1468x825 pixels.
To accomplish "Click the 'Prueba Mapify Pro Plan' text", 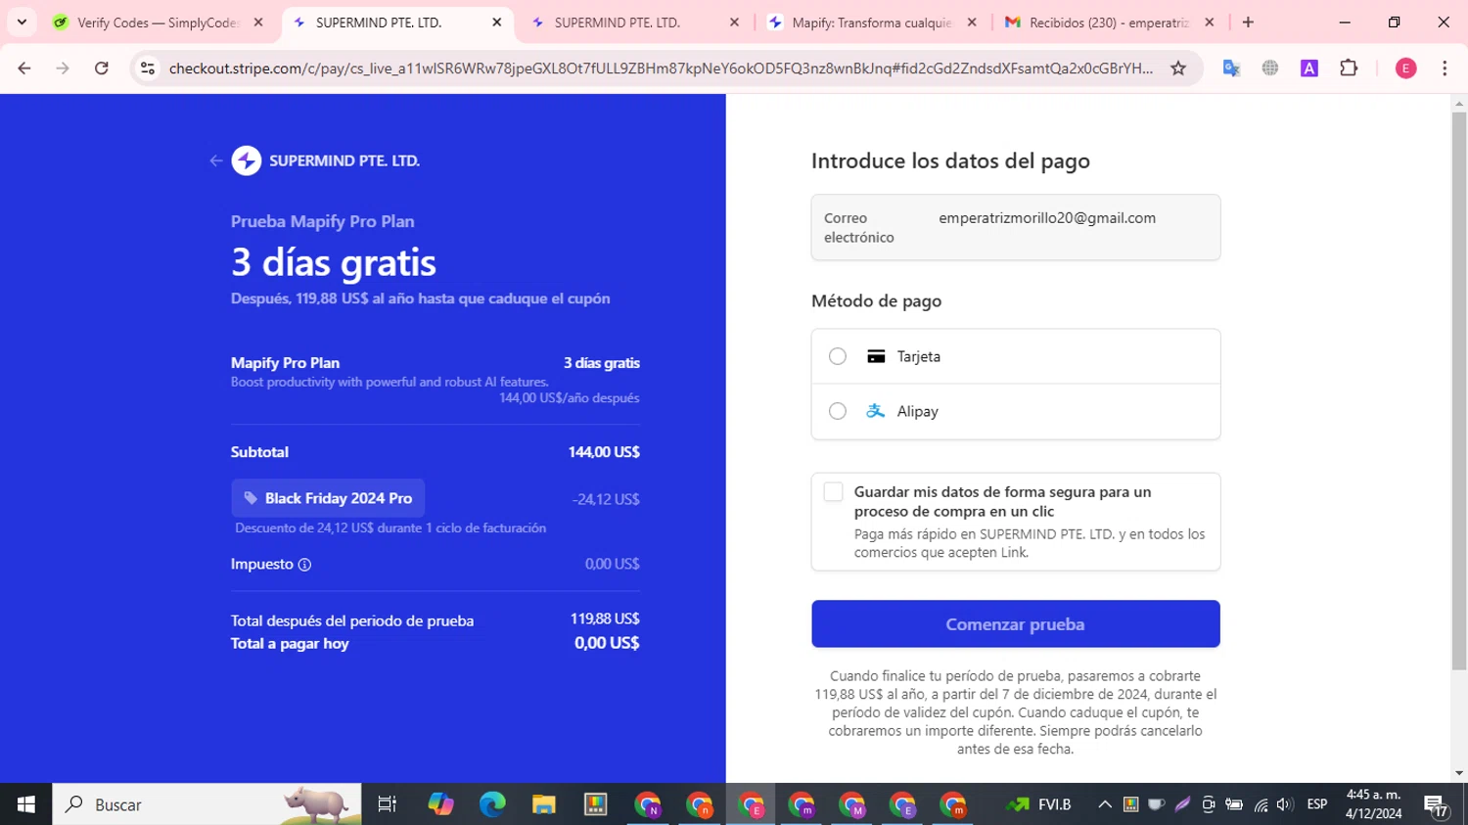I will [x=323, y=221].
